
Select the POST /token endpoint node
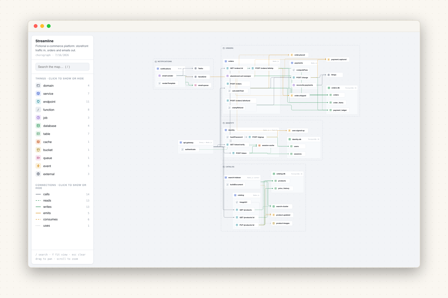click(x=240, y=153)
